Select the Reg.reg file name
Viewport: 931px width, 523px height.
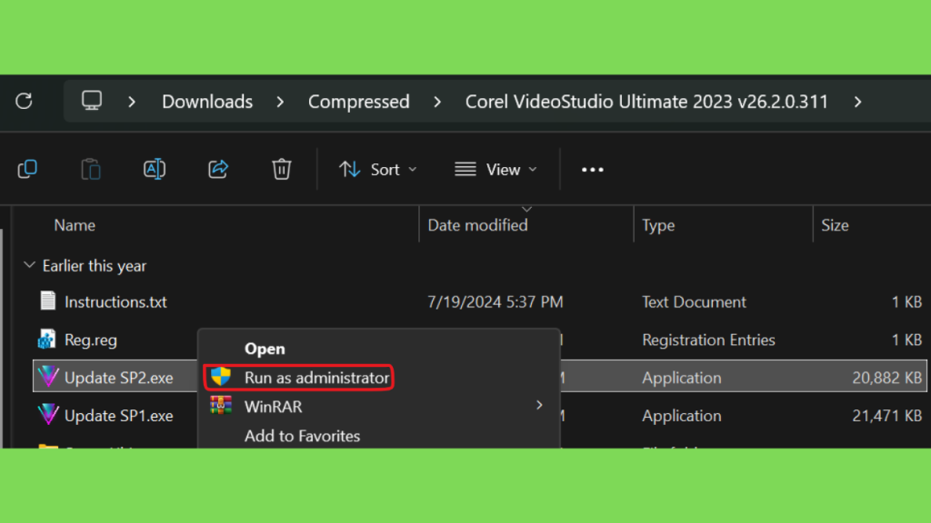(91, 340)
